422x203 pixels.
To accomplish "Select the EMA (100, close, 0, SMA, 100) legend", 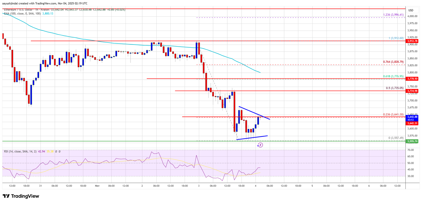I will (22, 13).
